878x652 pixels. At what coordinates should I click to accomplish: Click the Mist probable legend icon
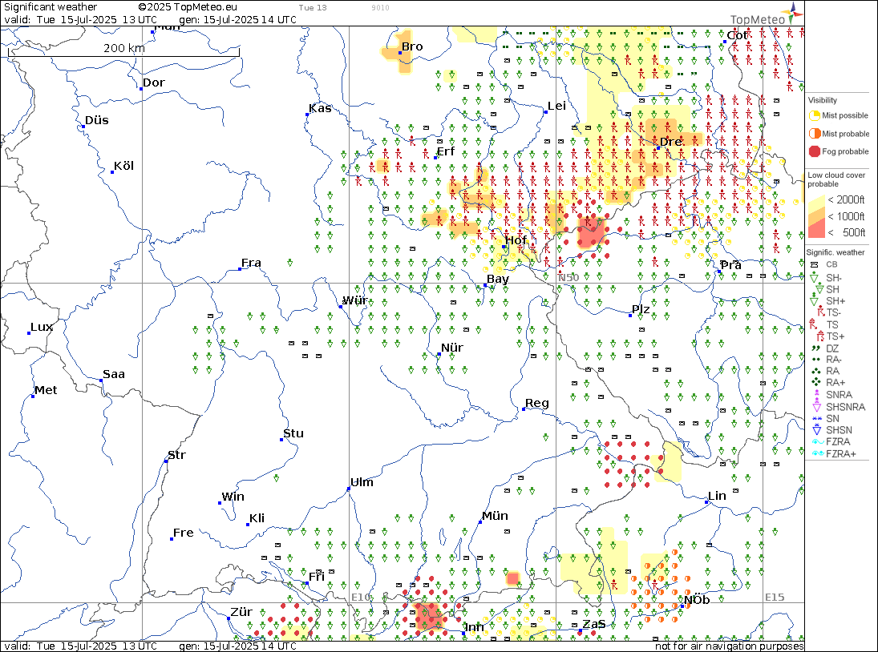click(814, 134)
